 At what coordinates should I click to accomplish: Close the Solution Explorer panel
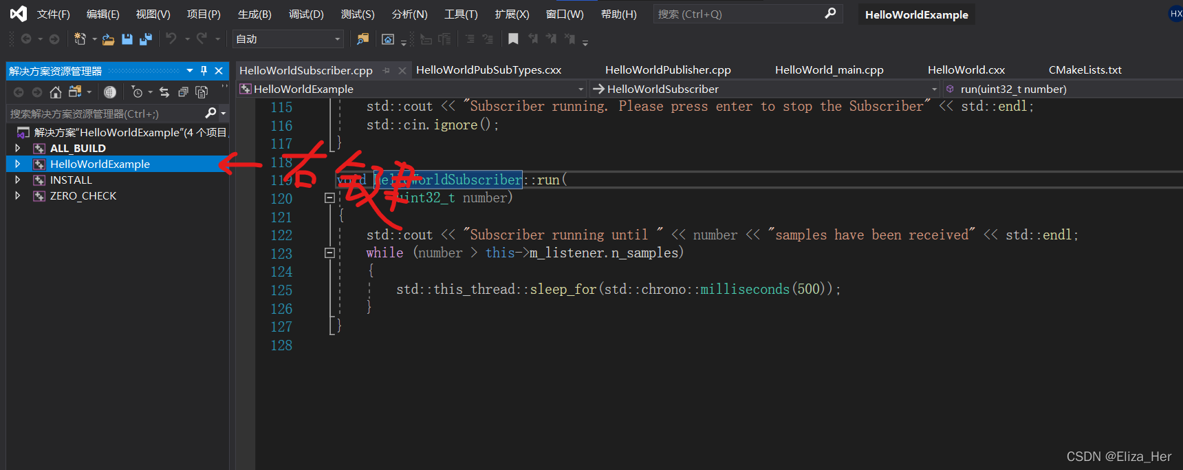219,70
